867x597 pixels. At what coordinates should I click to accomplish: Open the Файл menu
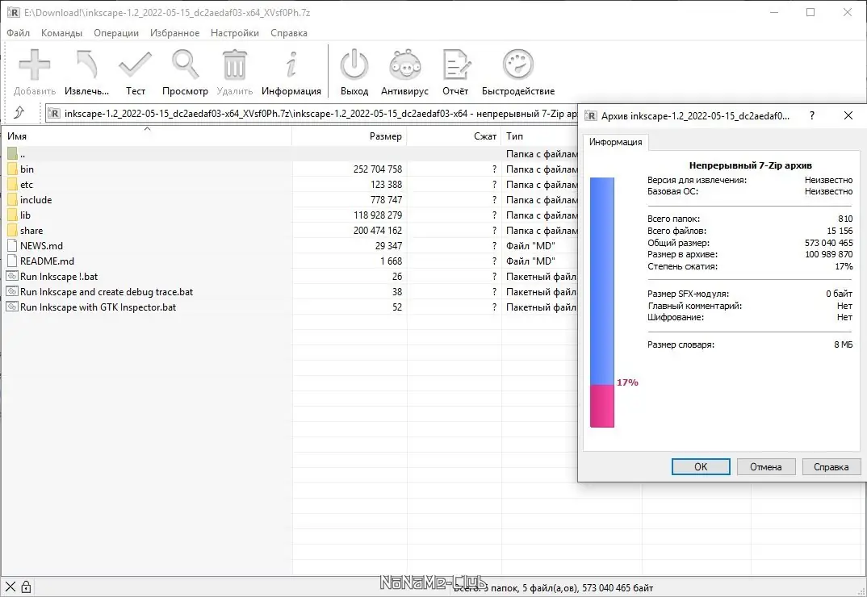tap(19, 33)
